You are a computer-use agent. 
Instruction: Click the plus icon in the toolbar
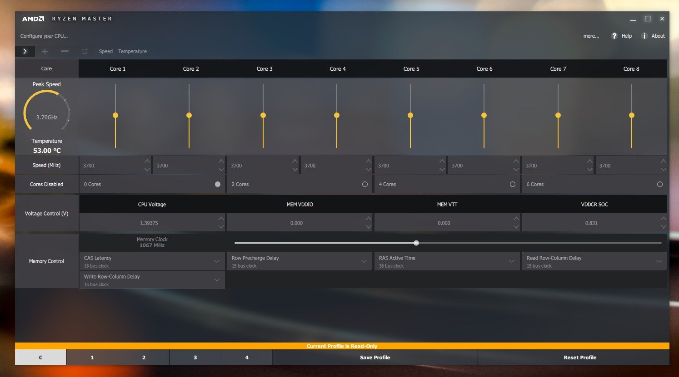coord(45,51)
